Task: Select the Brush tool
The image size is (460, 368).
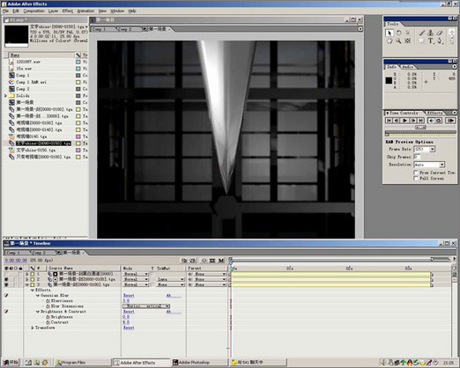Action: 422,33
